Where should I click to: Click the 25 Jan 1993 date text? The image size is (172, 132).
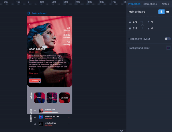coord(34,52)
